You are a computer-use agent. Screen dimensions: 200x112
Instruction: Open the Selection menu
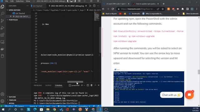click(x=20, y=1)
